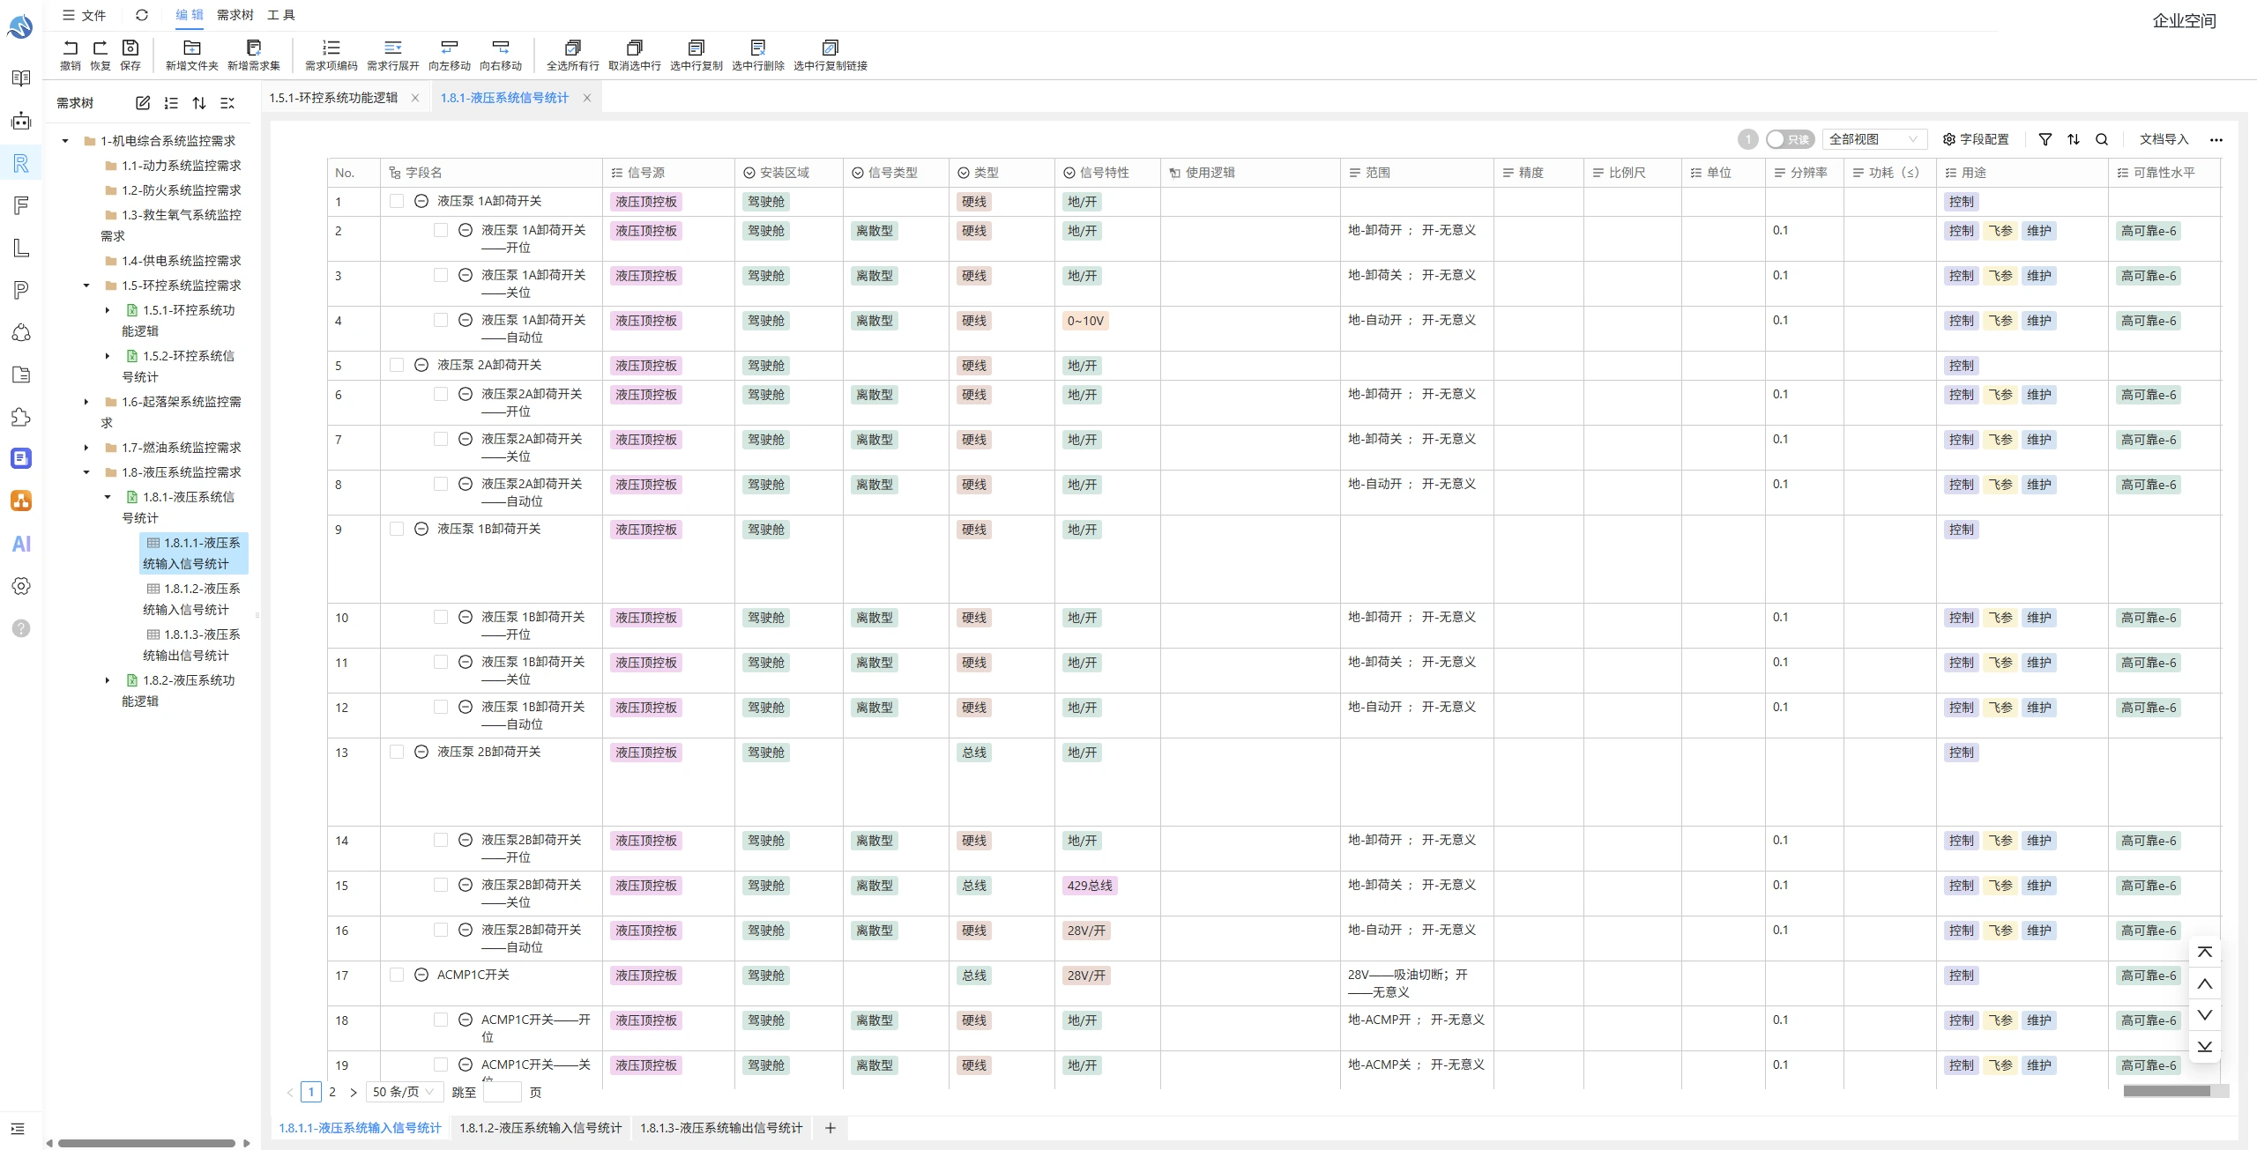
Task: Click the 跳至 page number input field
Action: pos(503,1092)
